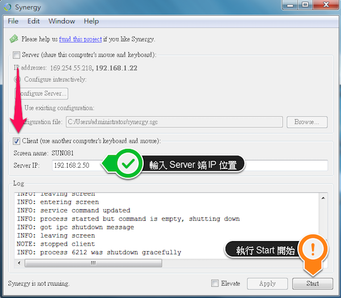Uncheck the Client checkbox
Screen dimensions: 341x298
[x=16, y=141]
